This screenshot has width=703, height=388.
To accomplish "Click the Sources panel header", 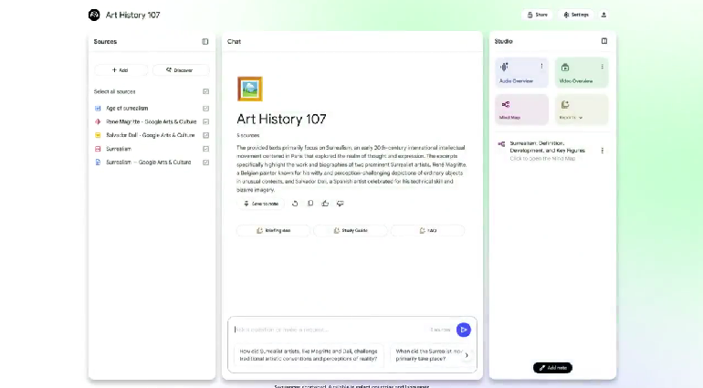I will pyautogui.click(x=105, y=42).
